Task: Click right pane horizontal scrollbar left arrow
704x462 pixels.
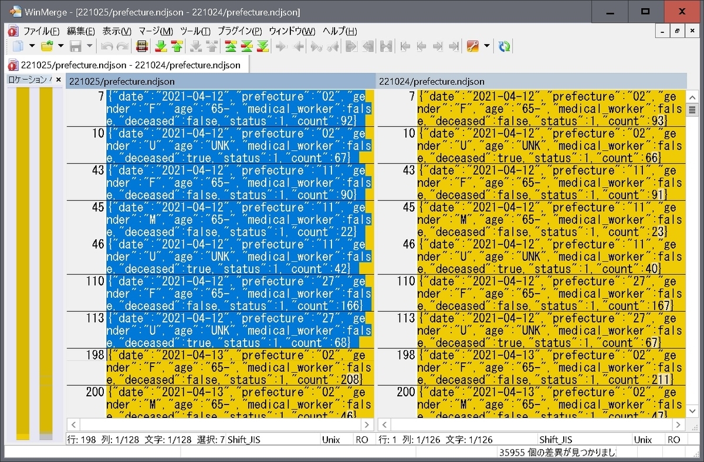Action: point(384,424)
